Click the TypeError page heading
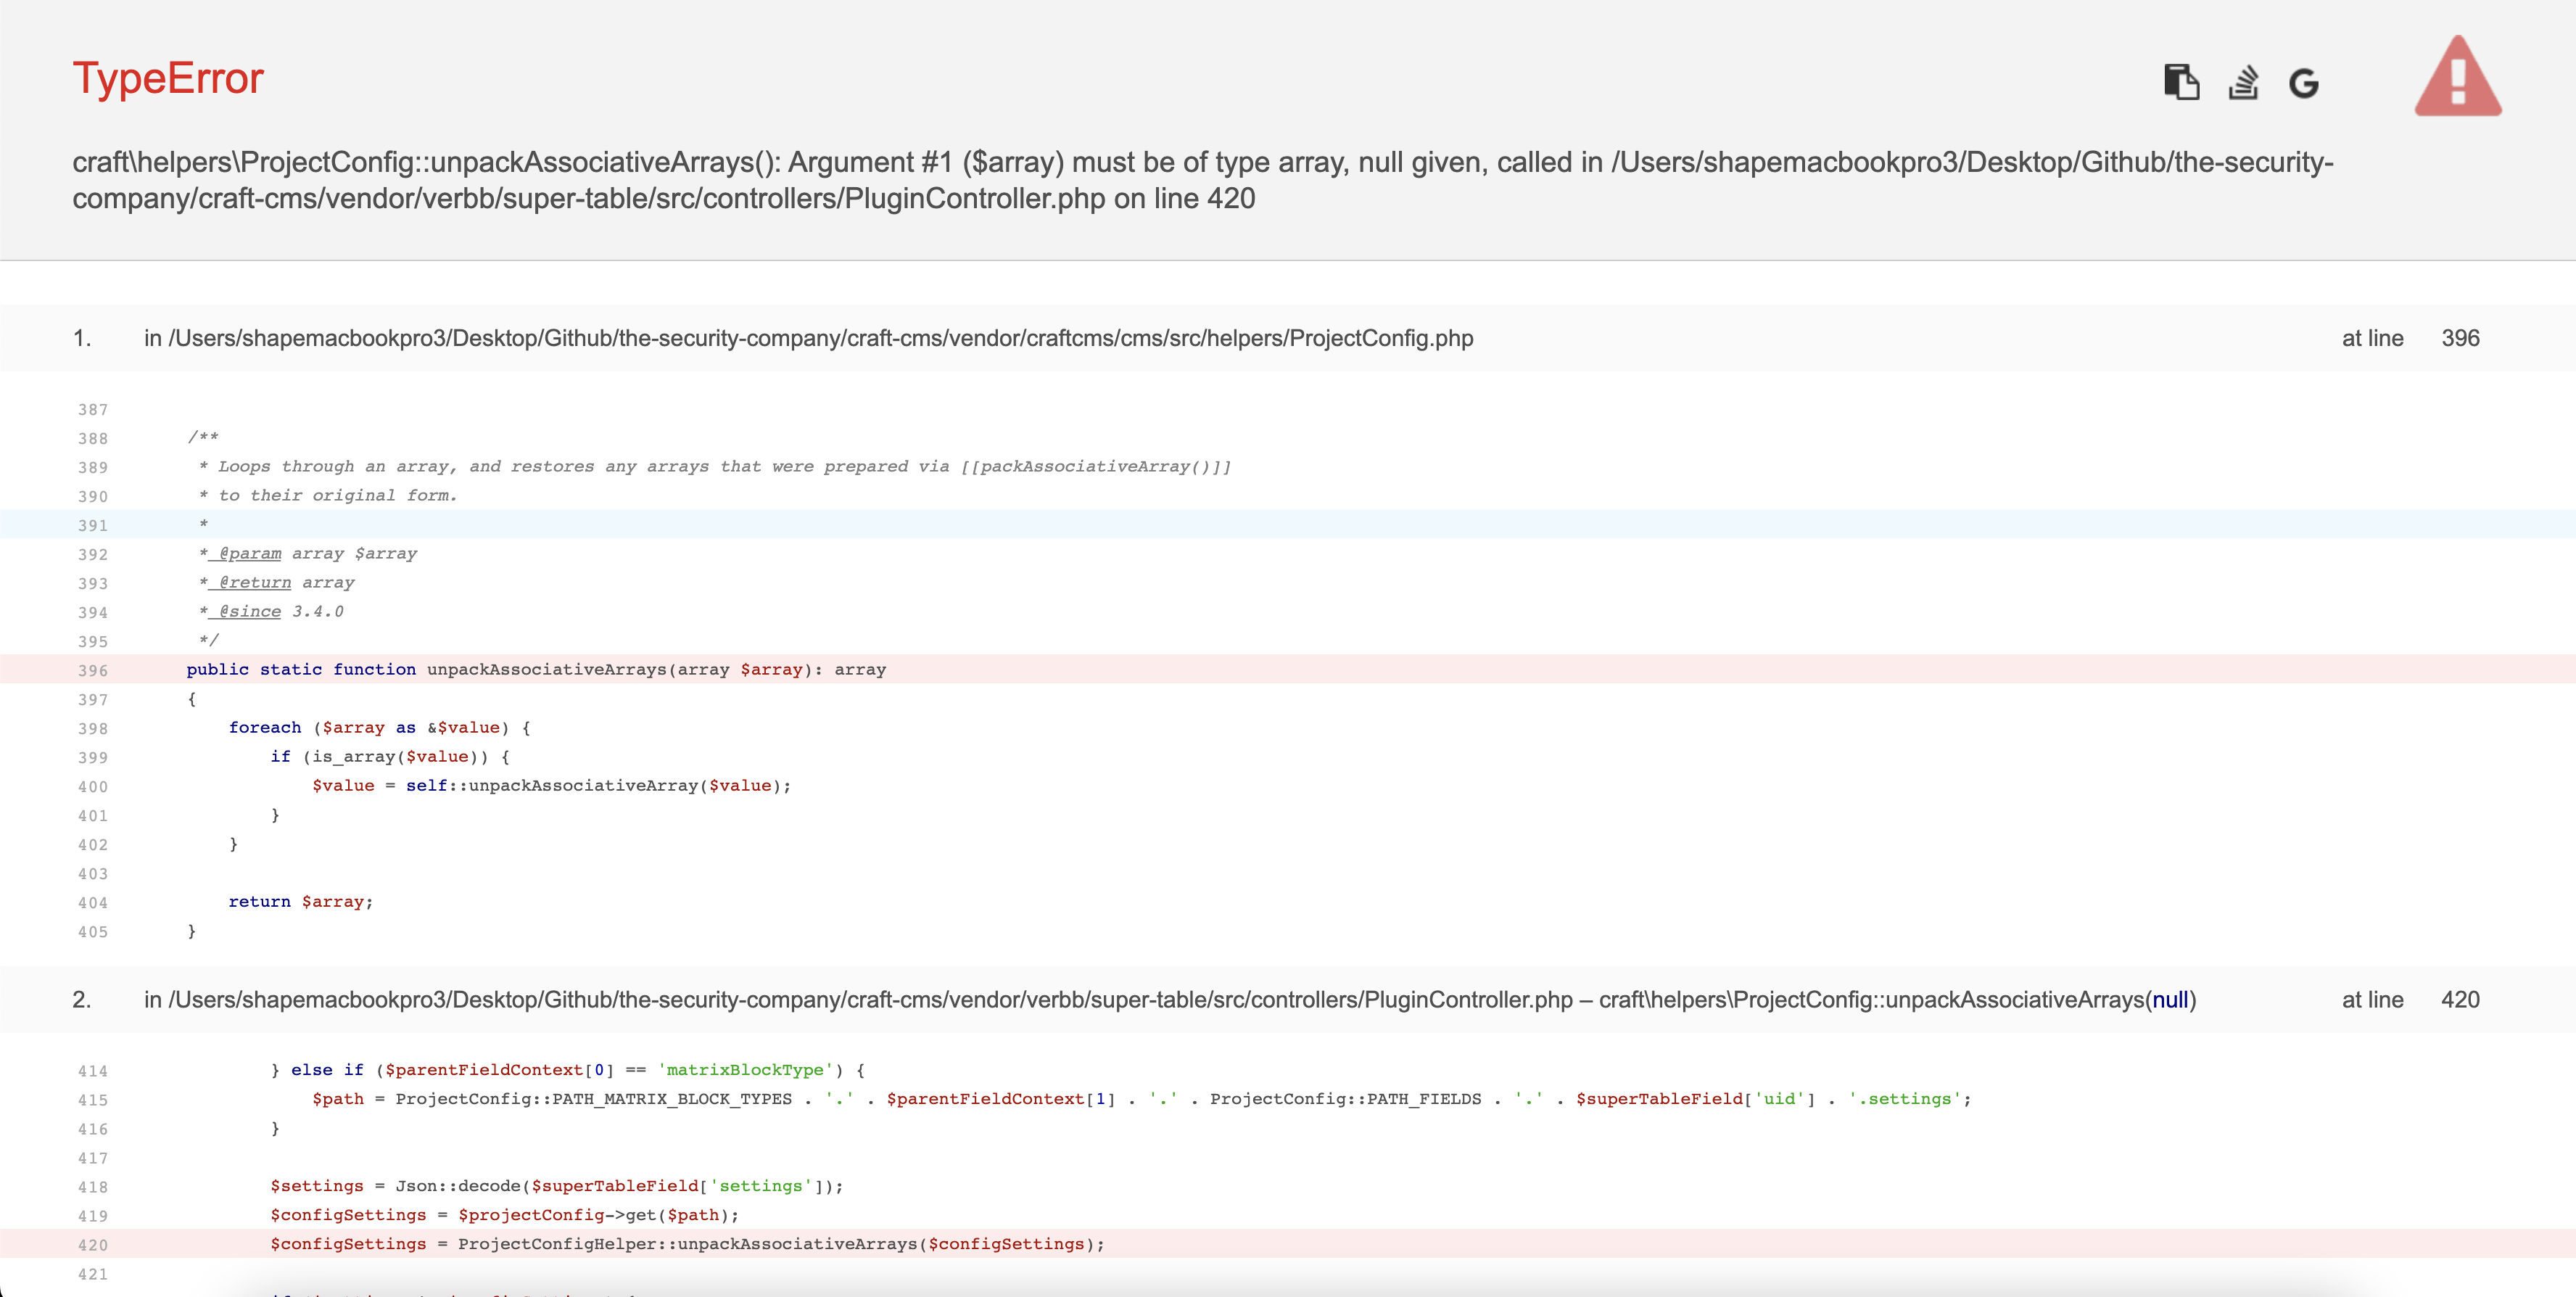The height and width of the screenshot is (1297, 2576). pyautogui.click(x=168, y=78)
